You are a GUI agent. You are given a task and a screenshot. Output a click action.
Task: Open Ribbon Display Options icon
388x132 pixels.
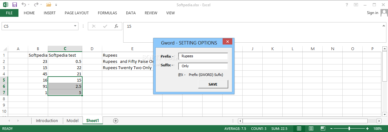356,5
